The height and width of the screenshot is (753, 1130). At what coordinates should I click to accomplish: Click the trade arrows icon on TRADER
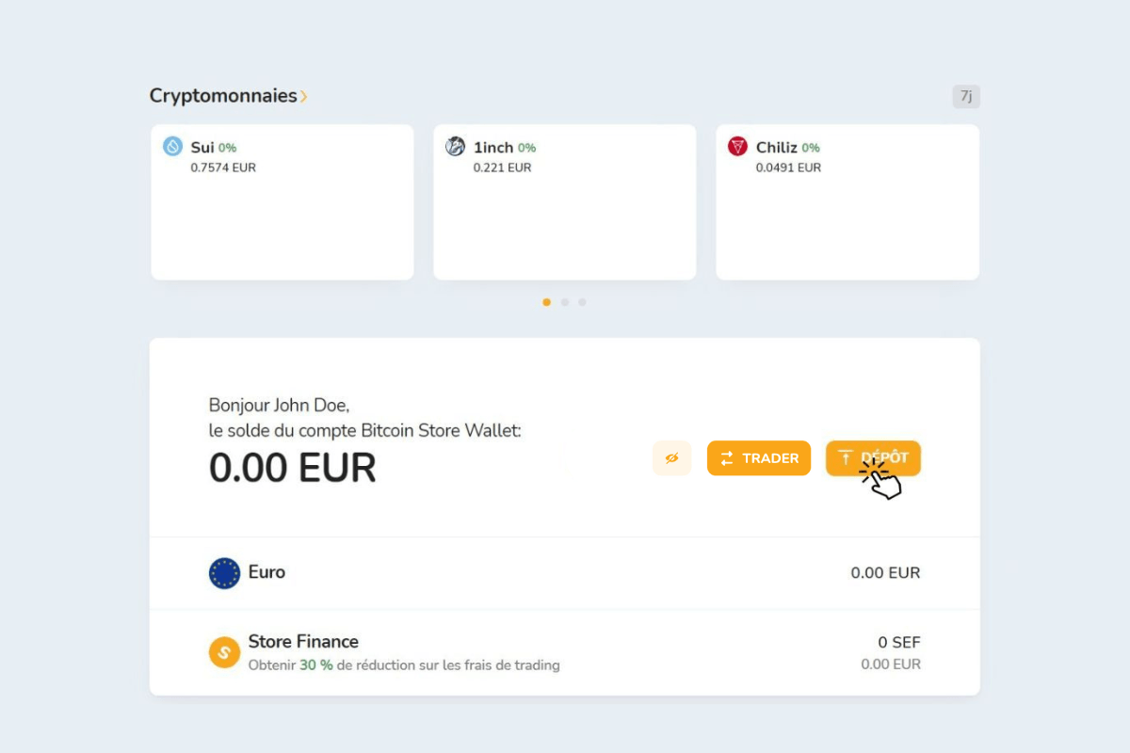tap(726, 457)
